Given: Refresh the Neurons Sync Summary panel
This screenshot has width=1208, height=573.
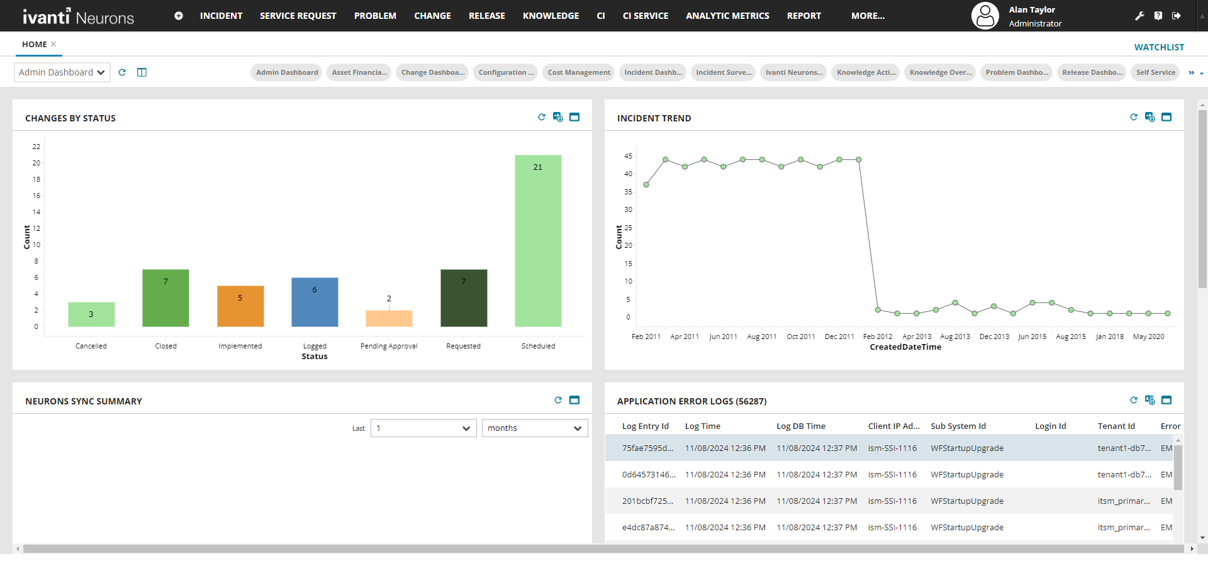Looking at the screenshot, I should [x=558, y=400].
